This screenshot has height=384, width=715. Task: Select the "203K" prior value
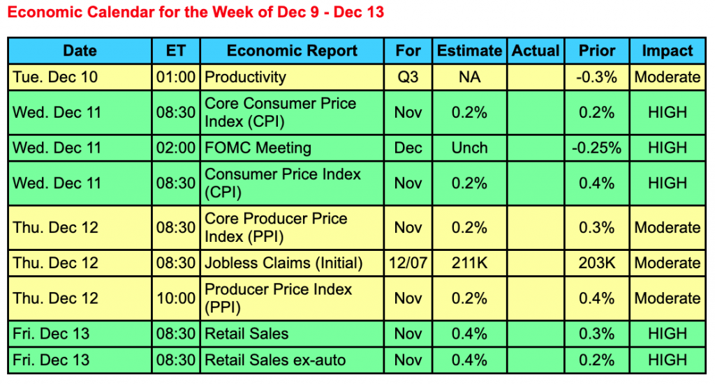[597, 263]
